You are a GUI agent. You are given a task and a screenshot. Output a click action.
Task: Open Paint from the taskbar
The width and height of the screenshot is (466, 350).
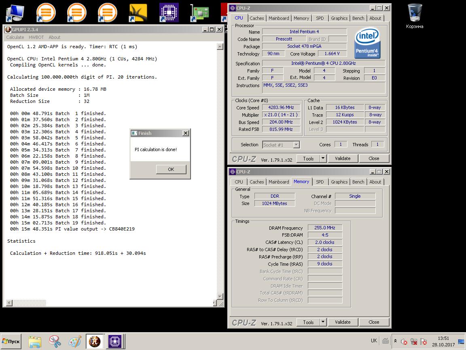74,341
